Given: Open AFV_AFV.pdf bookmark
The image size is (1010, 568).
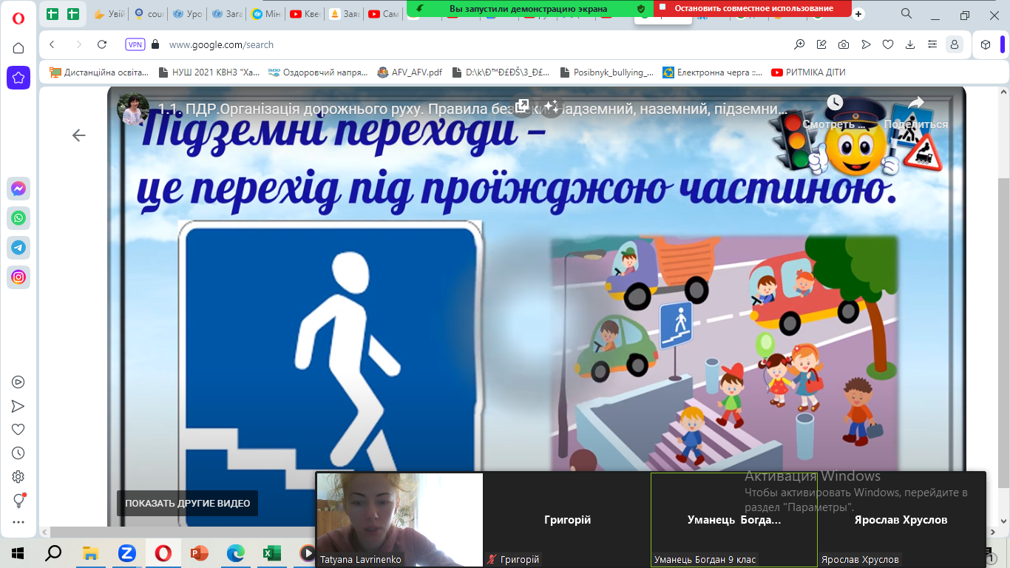Looking at the screenshot, I should click(x=410, y=72).
